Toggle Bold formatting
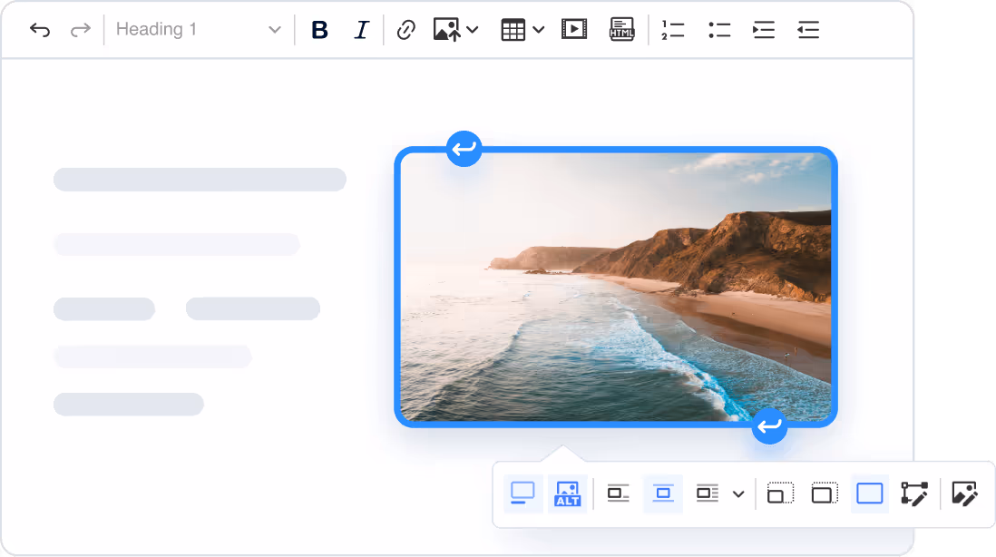 pyautogui.click(x=319, y=30)
